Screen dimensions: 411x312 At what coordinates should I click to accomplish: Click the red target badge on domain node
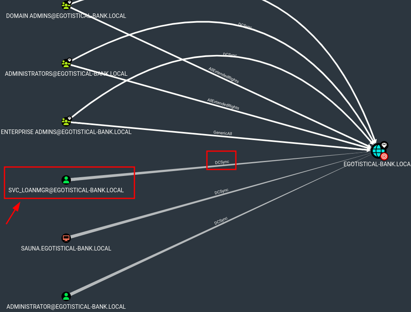(x=385, y=156)
